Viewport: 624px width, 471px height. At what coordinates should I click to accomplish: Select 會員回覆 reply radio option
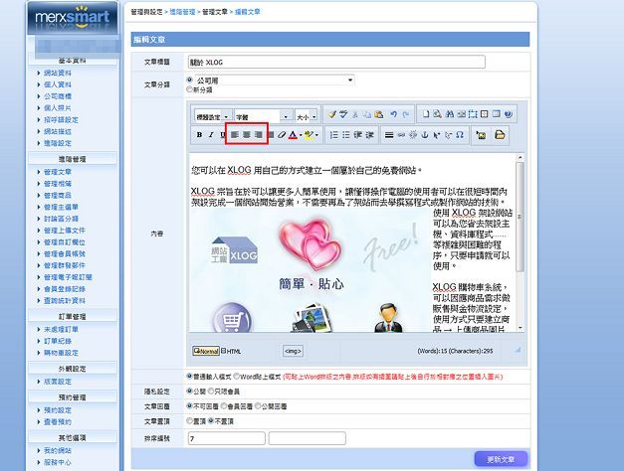coord(224,405)
